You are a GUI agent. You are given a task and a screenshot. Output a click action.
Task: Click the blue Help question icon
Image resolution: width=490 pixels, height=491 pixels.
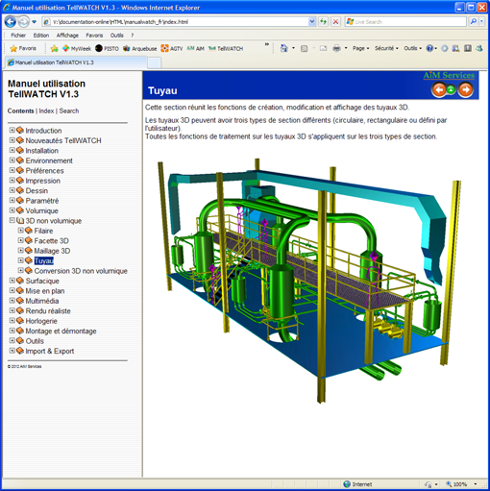click(429, 48)
